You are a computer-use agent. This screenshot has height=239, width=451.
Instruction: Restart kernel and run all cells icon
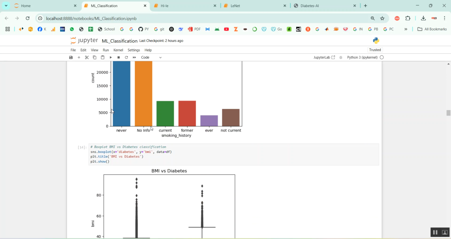134,57
